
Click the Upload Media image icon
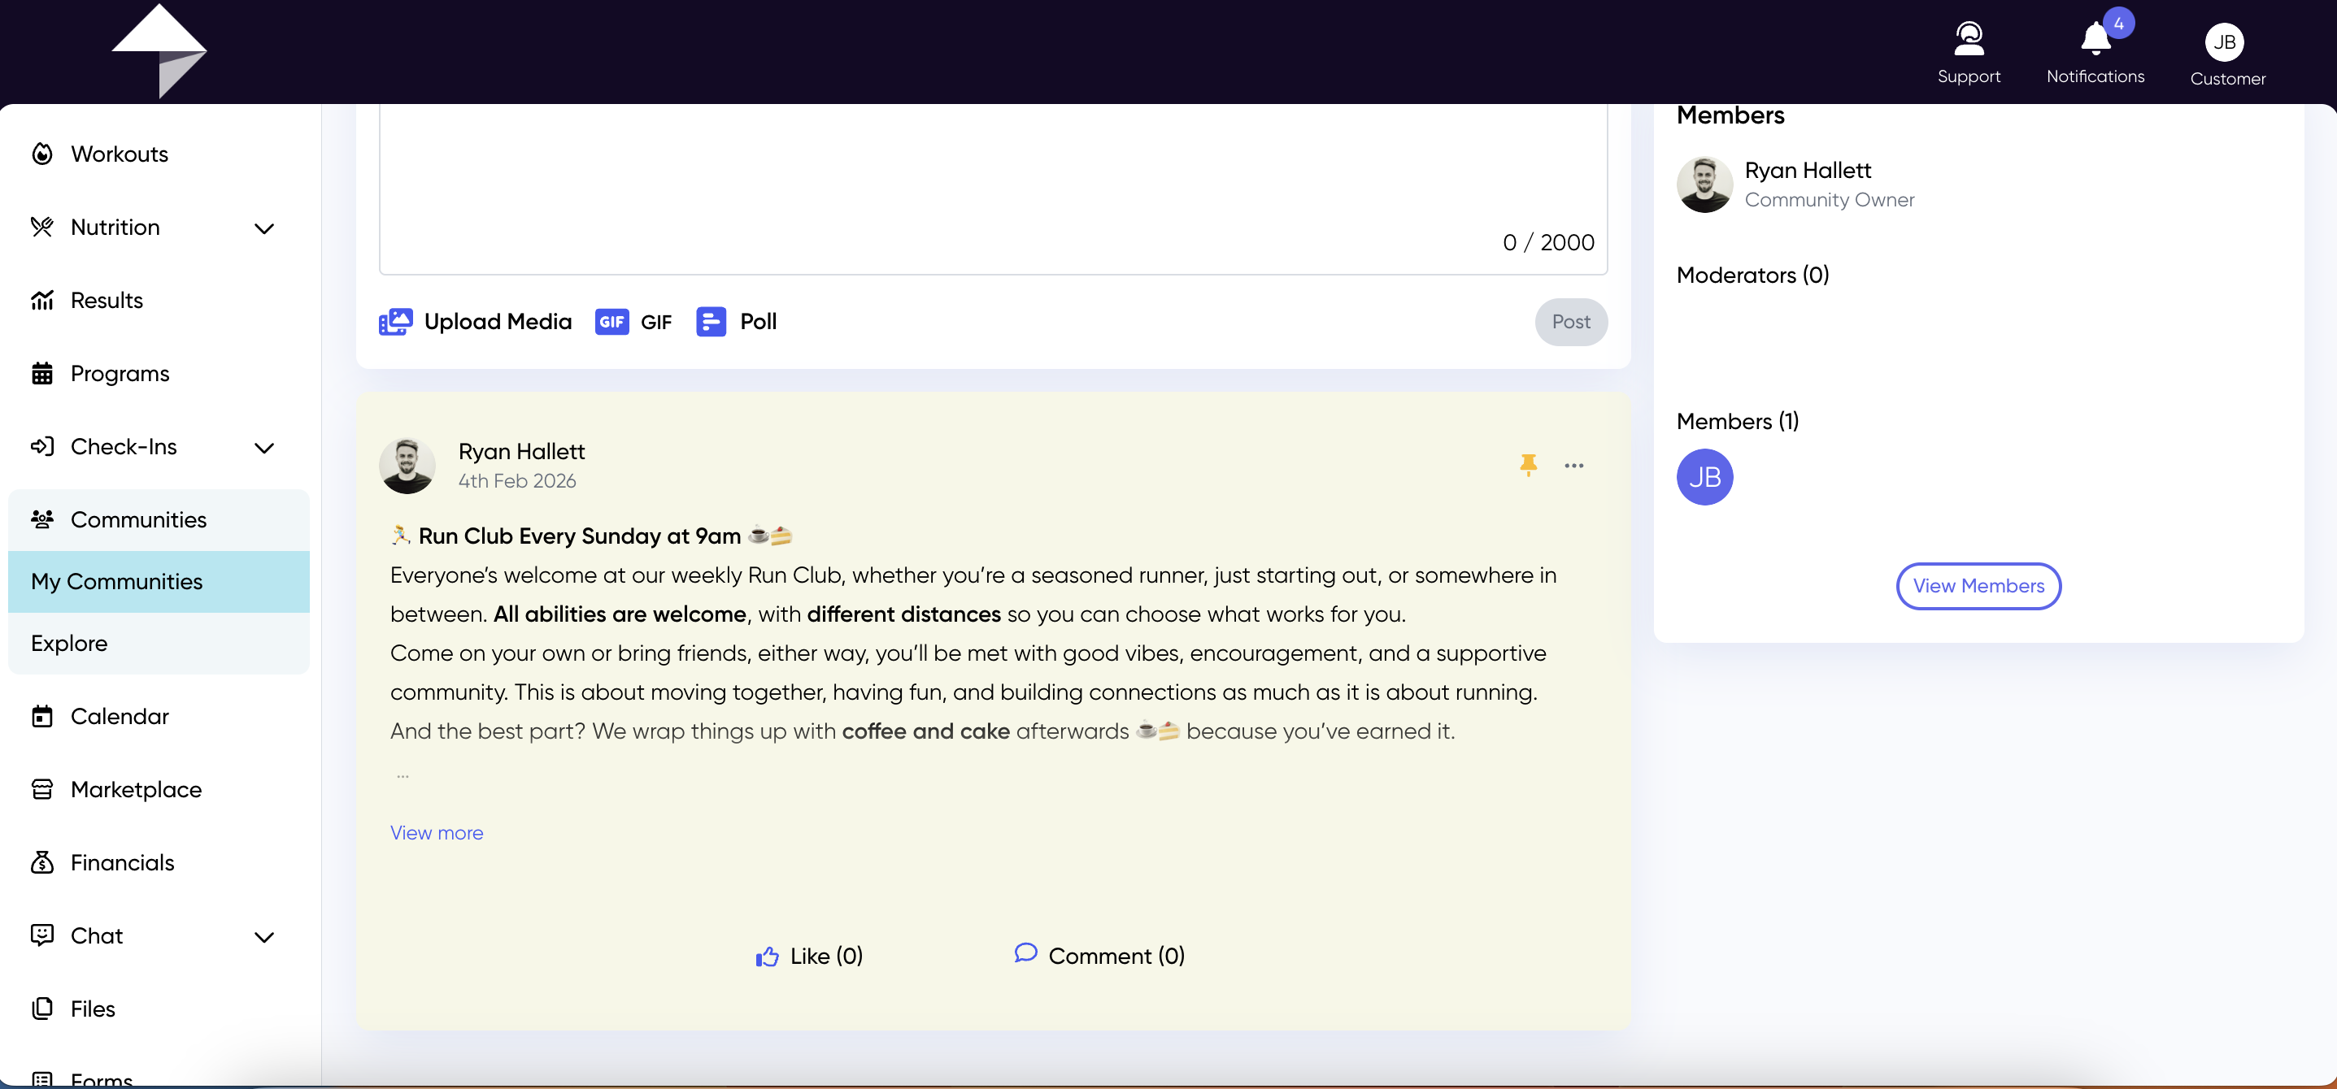(x=395, y=322)
